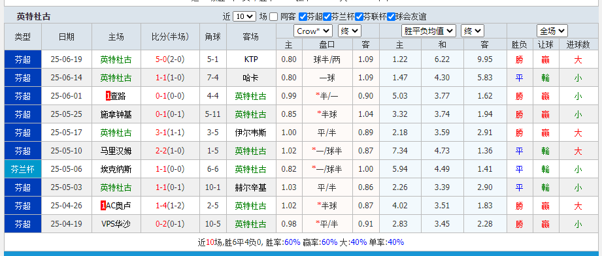The width and height of the screenshot is (602, 256).
Task: Click the 进球数 column header
Action: click(578, 44)
